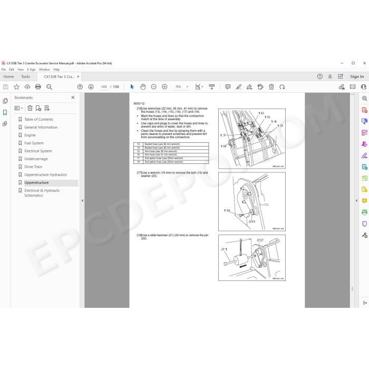Click the page number input field

coord(103,87)
